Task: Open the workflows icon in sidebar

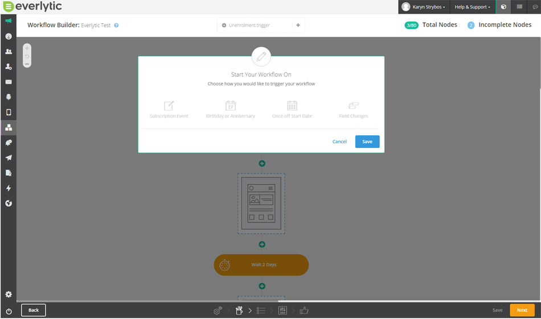Action: point(9,127)
